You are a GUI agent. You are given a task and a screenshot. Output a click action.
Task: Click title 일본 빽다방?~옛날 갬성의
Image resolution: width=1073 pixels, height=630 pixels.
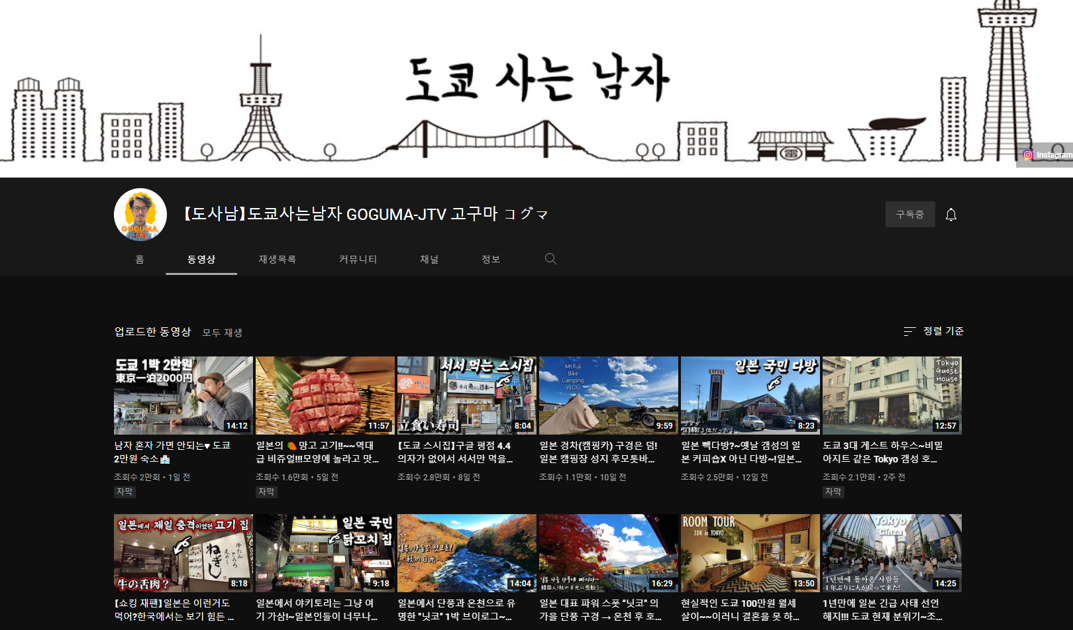(x=741, y=452)
